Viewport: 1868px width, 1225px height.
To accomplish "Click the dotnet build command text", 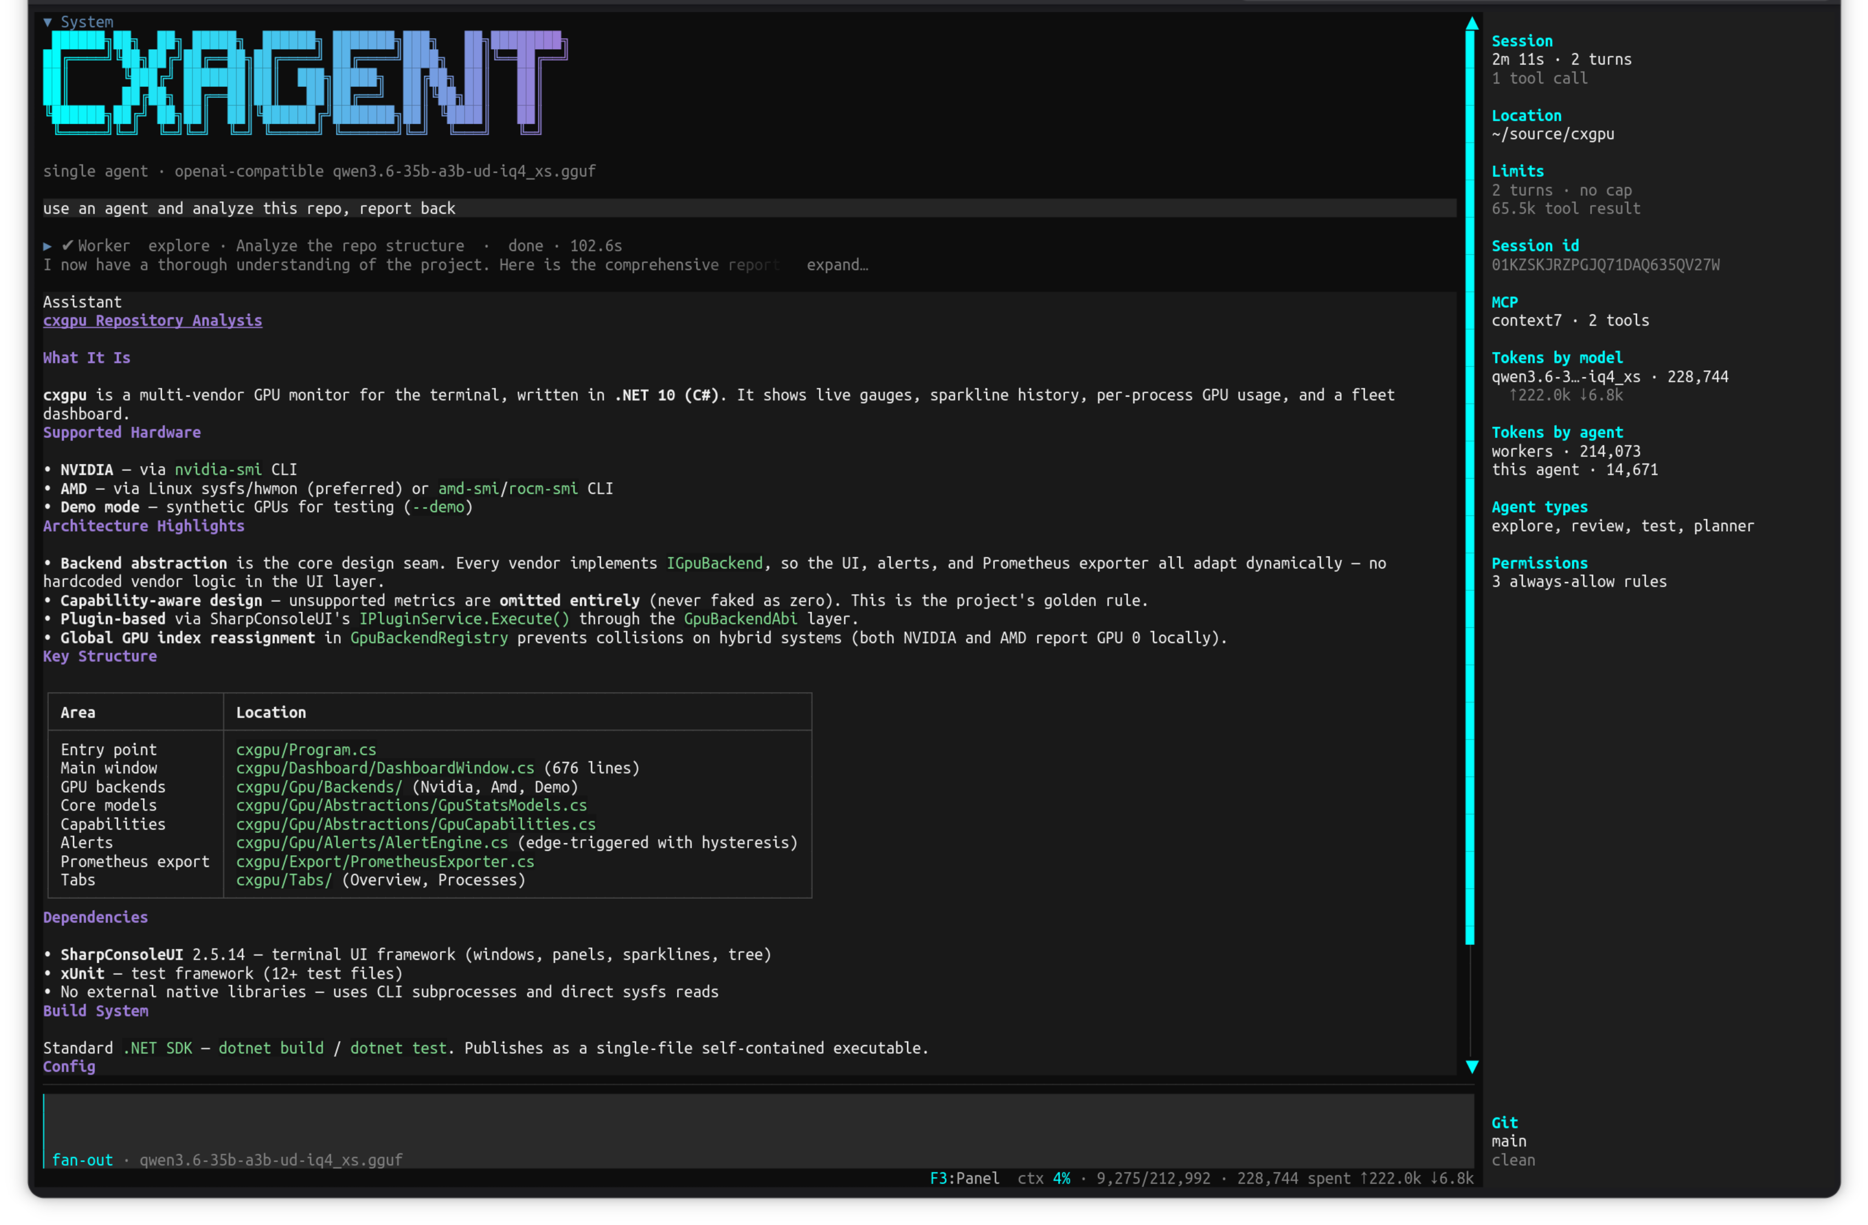I will [271, 1048].
